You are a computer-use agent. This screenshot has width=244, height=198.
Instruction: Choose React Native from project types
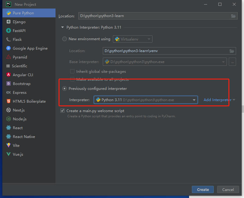click(x=24, y=137)
